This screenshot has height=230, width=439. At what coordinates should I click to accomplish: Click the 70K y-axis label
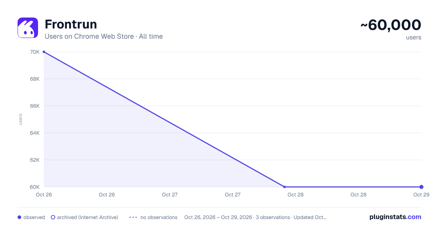(35, 52)
